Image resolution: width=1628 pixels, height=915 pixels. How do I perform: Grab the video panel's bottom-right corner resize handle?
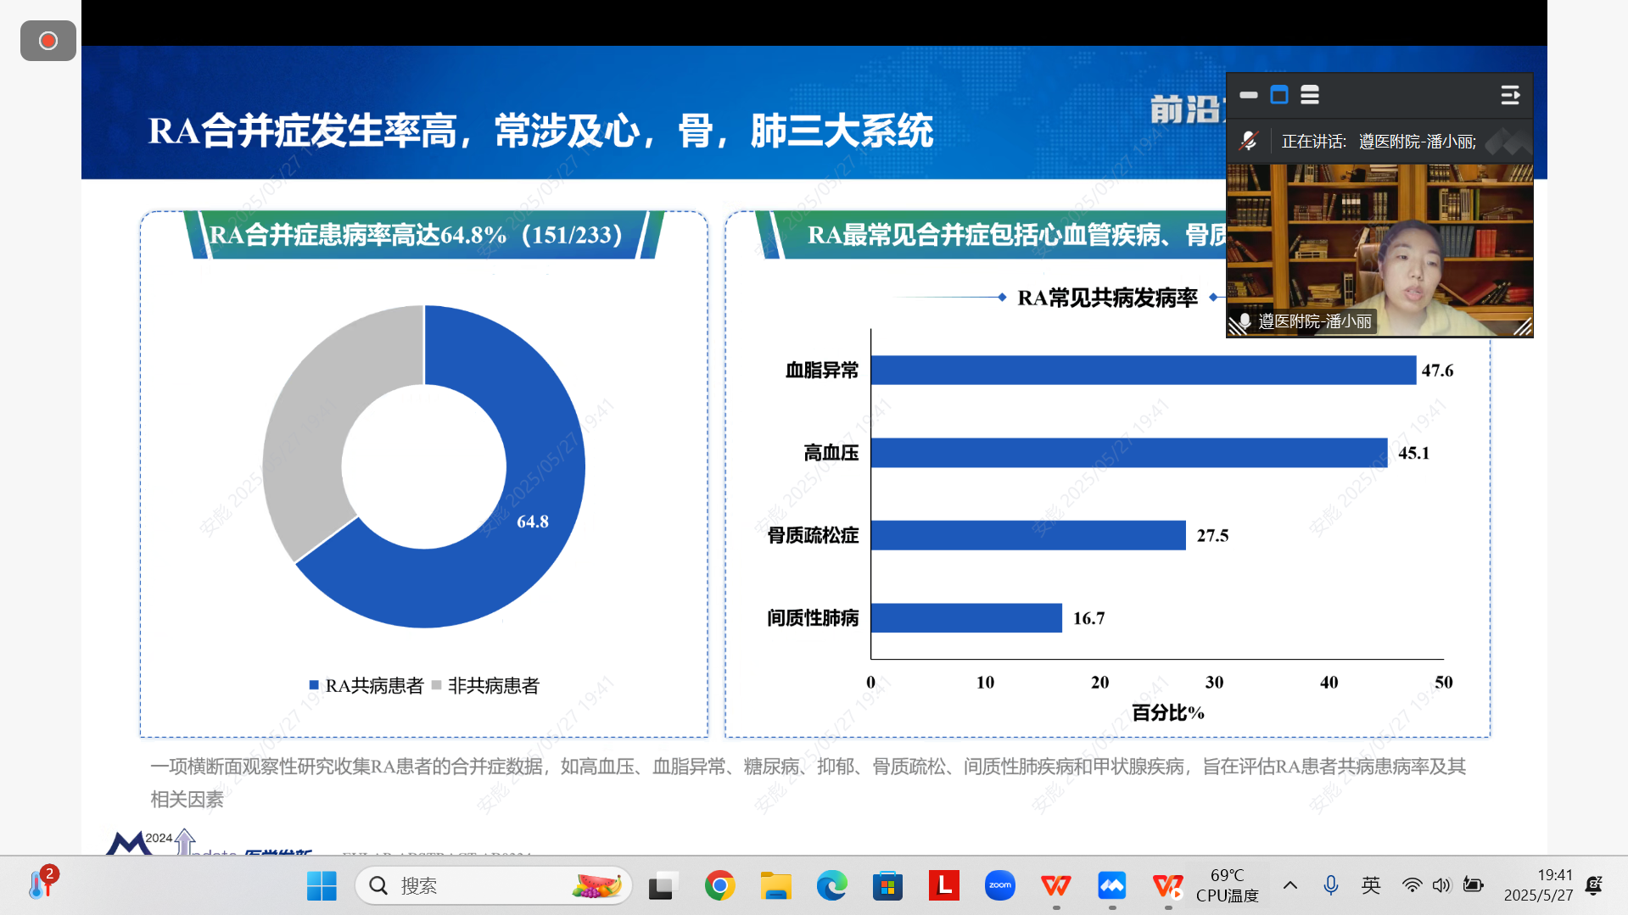click(1523, 327)
